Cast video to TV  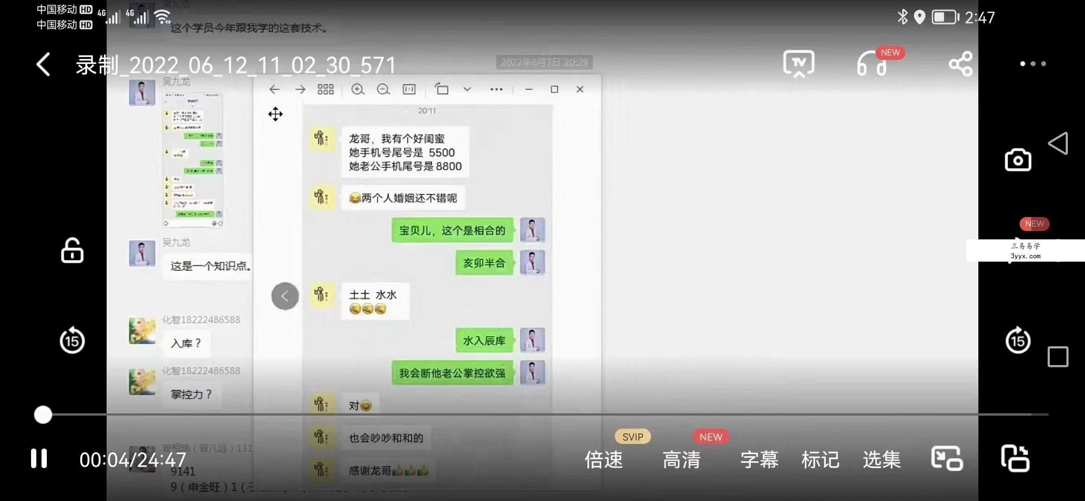coord(798,64)
